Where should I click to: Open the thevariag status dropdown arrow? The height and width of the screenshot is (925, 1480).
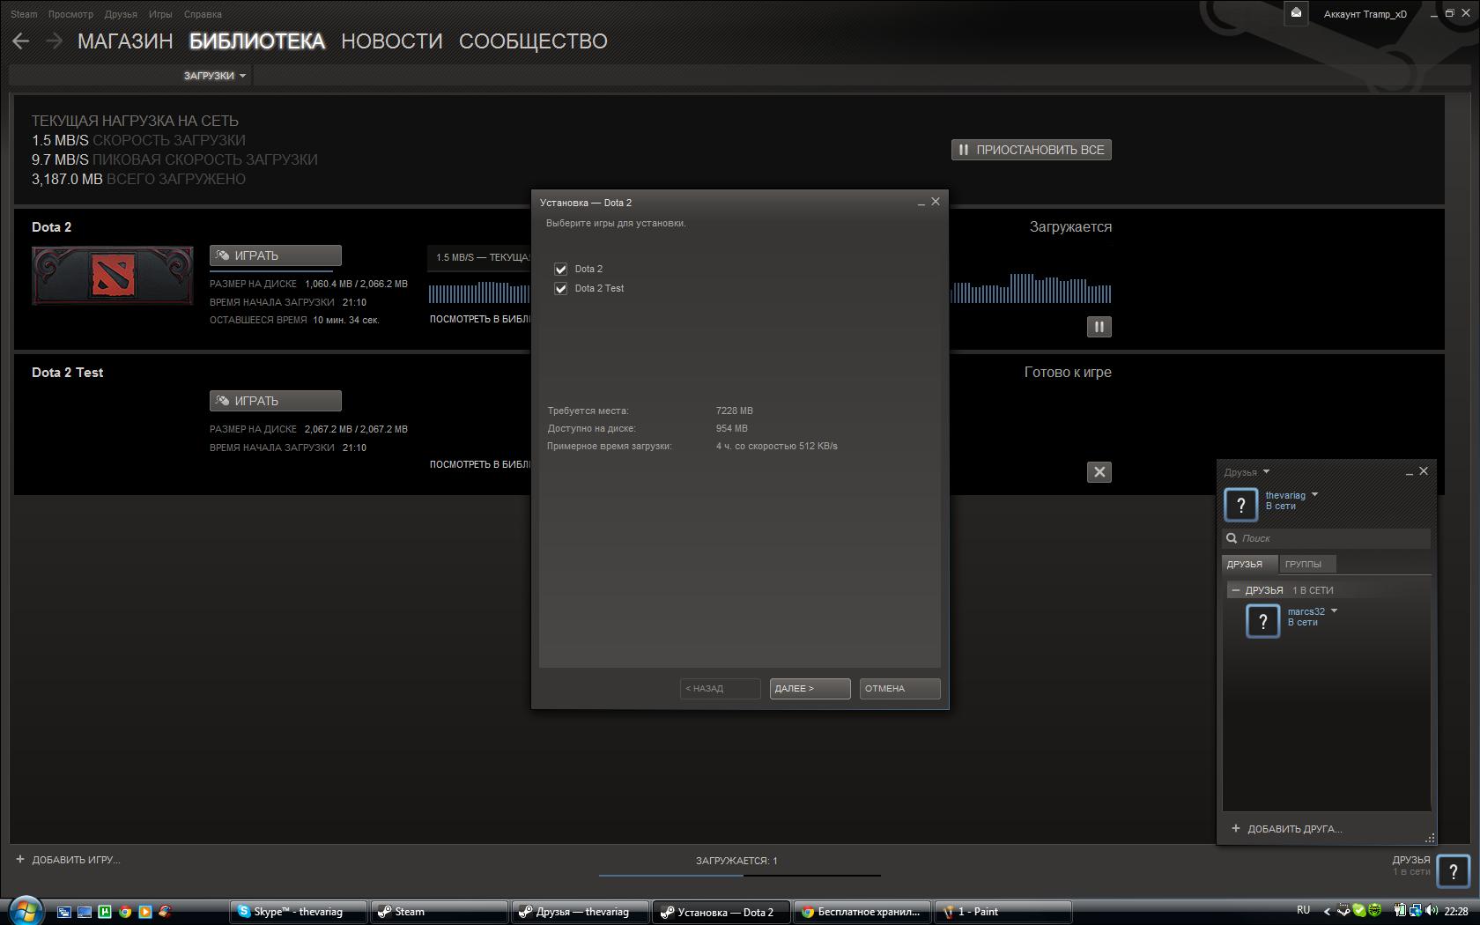click(x=1314, y=494)
